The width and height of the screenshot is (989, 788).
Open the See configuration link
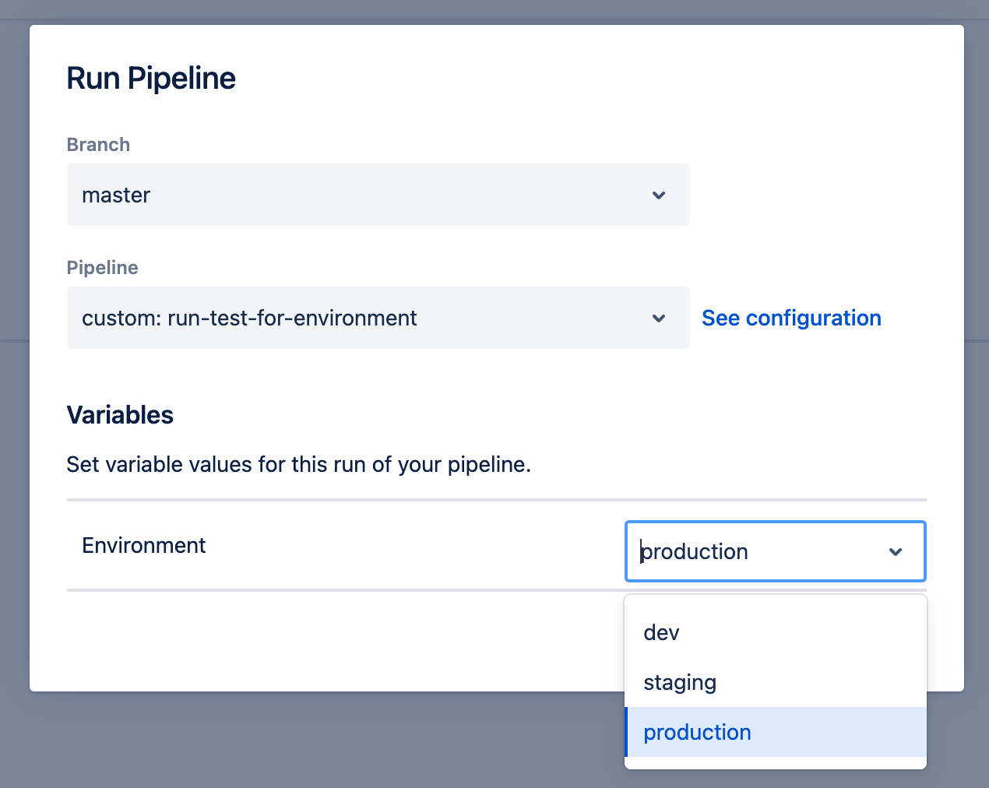(x=791, y=318)
